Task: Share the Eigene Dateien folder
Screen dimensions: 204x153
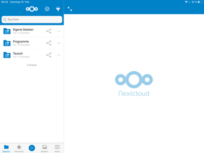Action: click(49, 31)
